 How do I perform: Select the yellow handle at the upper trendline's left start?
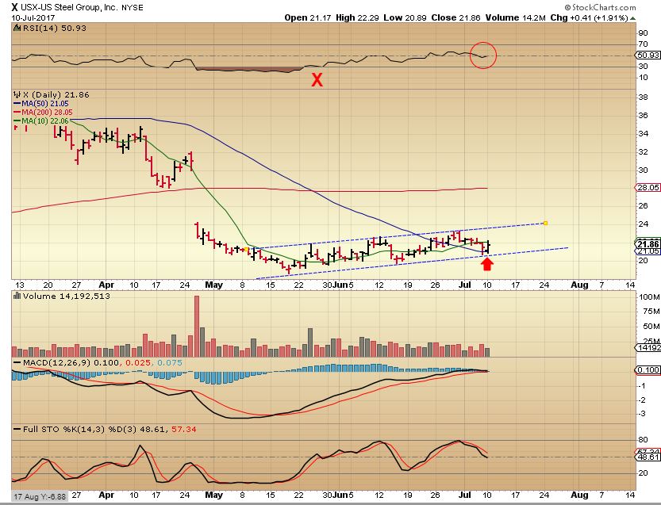pyautogui.click(x=246, y=250)
